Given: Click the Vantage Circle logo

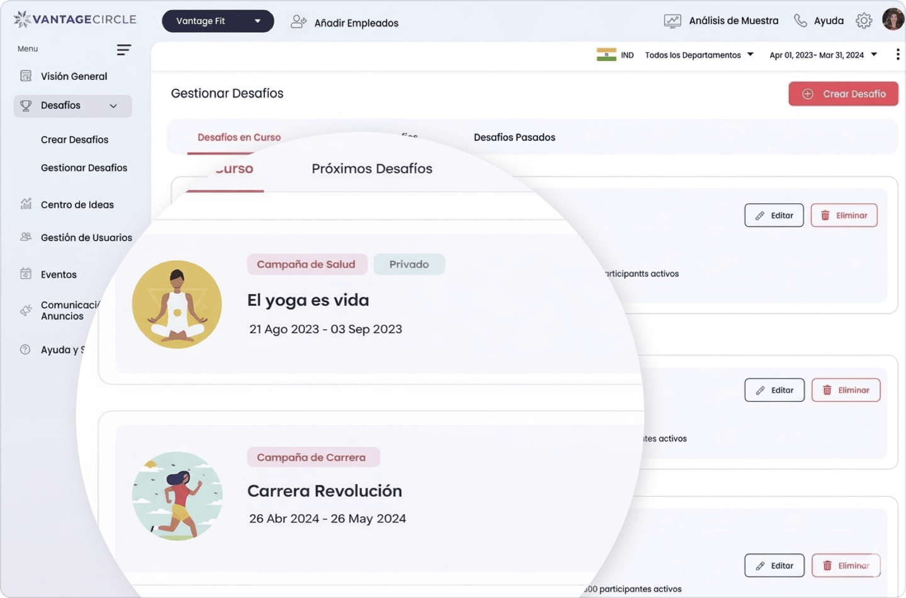Looking at the screenshot, I should pos(75,20).
